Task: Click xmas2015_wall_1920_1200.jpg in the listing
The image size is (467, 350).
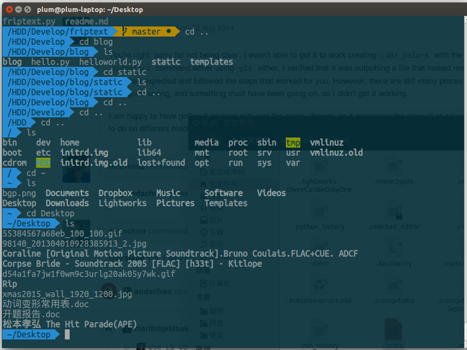Action: 67,294
